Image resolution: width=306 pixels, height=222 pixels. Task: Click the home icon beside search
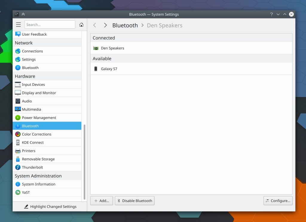[x=81, y=25]
